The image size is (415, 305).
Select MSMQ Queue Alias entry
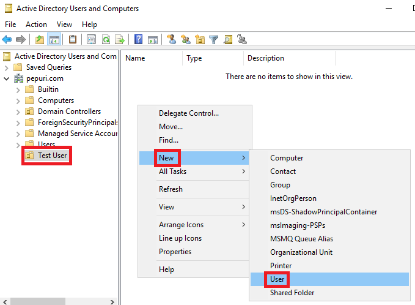329,239
